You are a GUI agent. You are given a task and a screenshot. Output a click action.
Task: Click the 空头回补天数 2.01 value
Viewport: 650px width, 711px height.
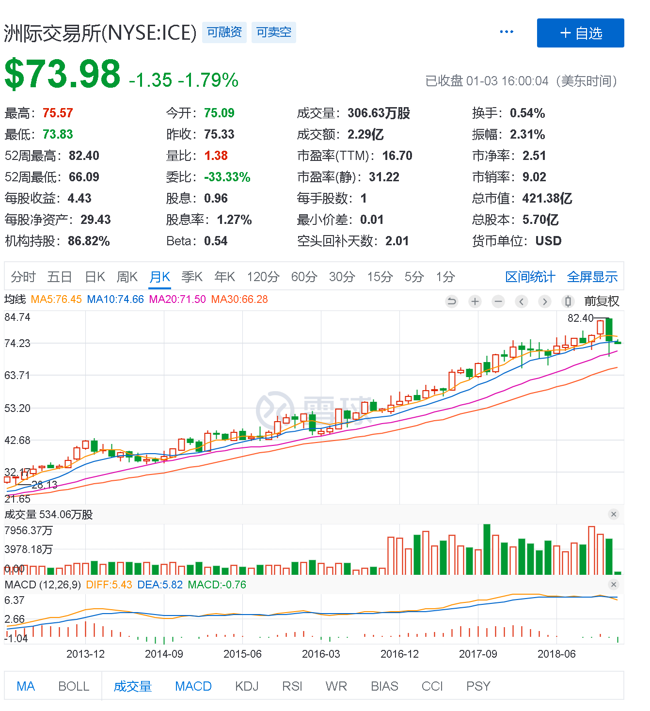click(397, 241)
